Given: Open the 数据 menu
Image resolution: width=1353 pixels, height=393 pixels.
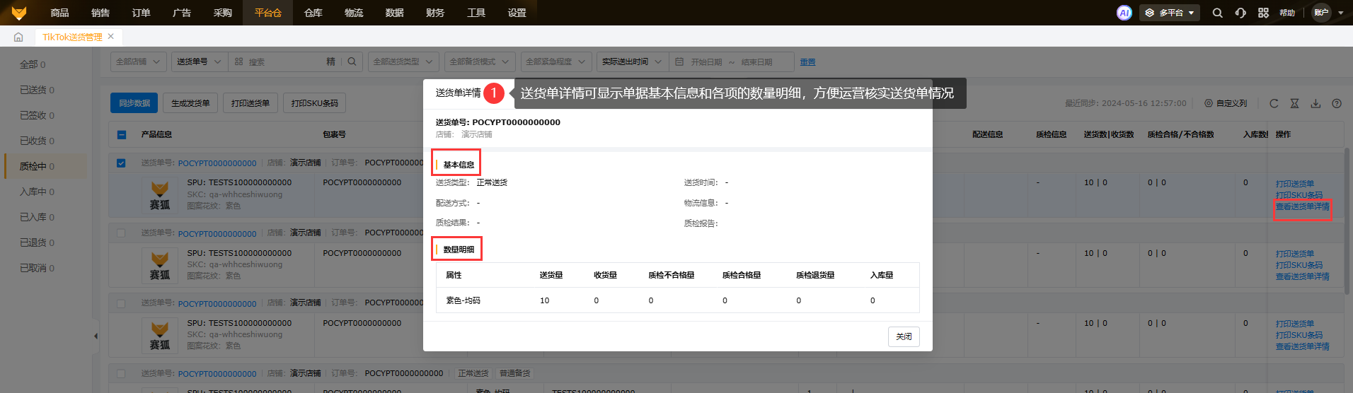Looking at the screenshot, I should click(394, 13).
